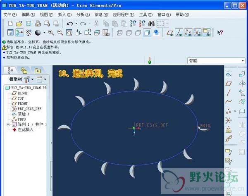Click the Zoom in magnifier
Viewport: 248px width, 196px height.
click(51, 33)
